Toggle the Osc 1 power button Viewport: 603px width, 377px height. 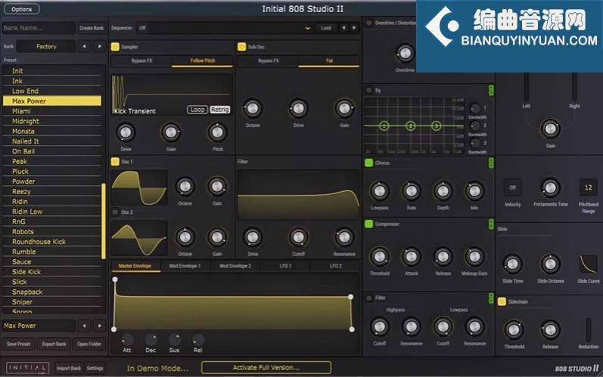(115, 162)
